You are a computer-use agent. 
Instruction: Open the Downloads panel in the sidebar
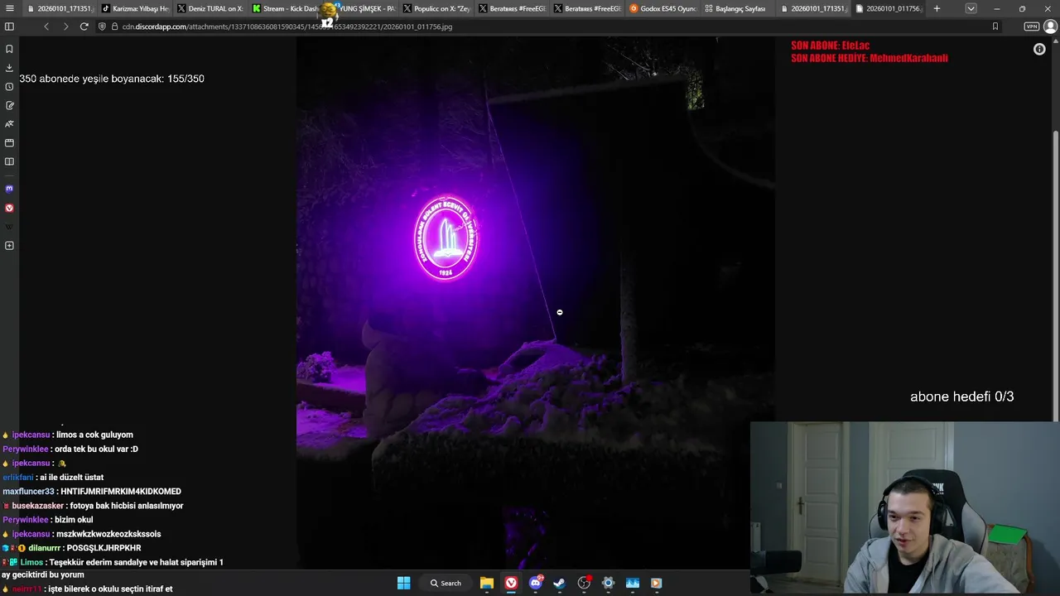9,68
